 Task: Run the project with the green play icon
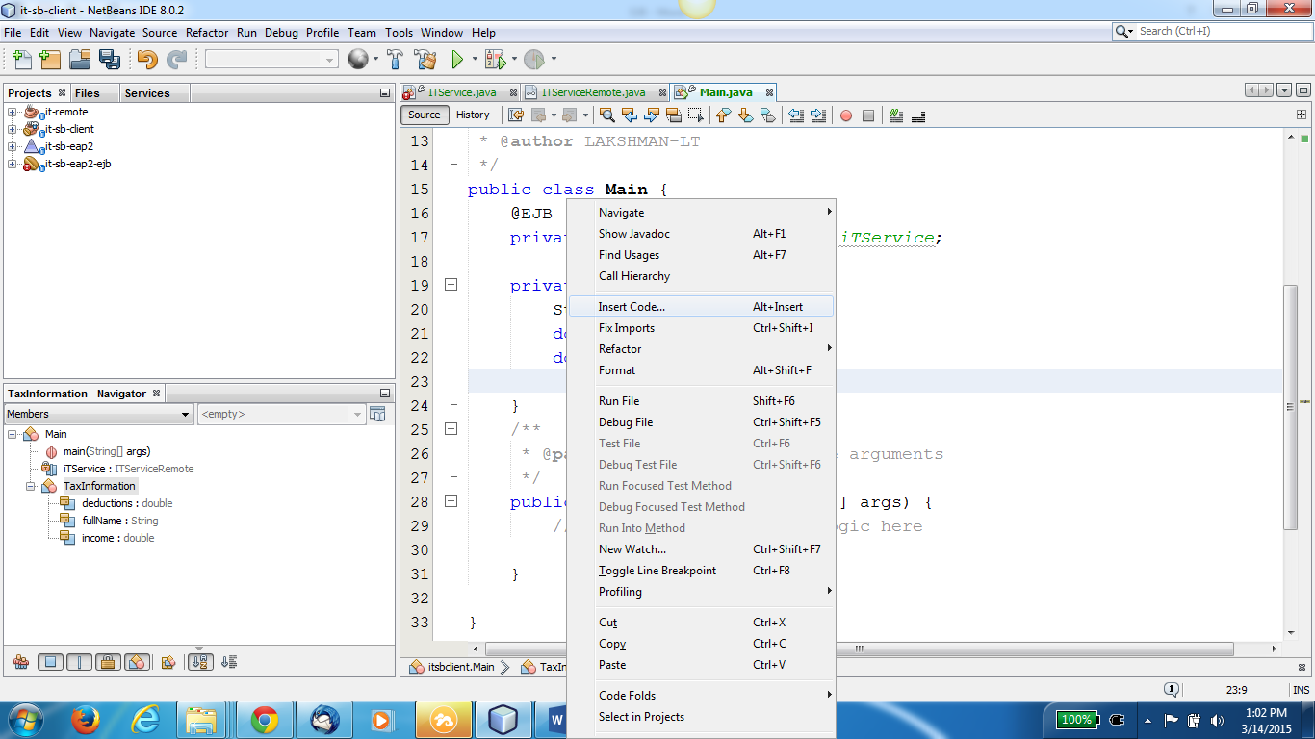[x=457, y=60]
